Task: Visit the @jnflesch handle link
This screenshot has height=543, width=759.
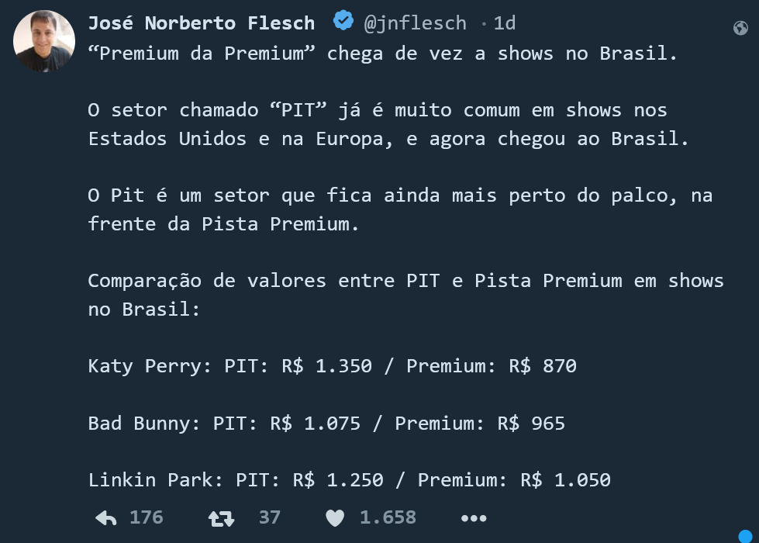Action: tap(415, 22)
